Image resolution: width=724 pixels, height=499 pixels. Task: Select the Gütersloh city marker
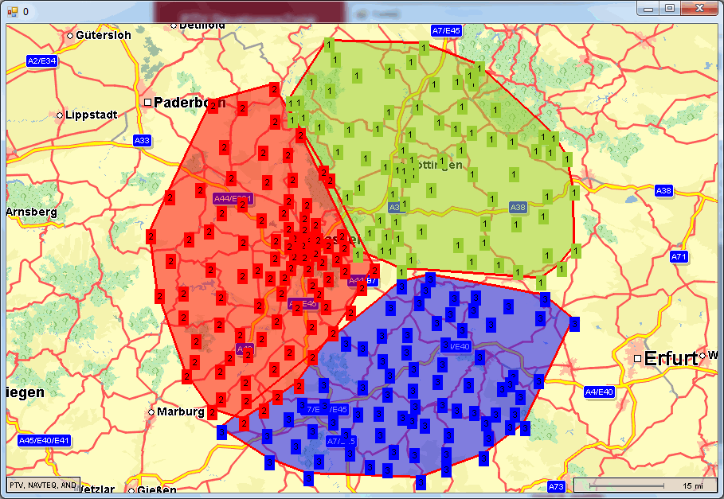tap(70, 35)
